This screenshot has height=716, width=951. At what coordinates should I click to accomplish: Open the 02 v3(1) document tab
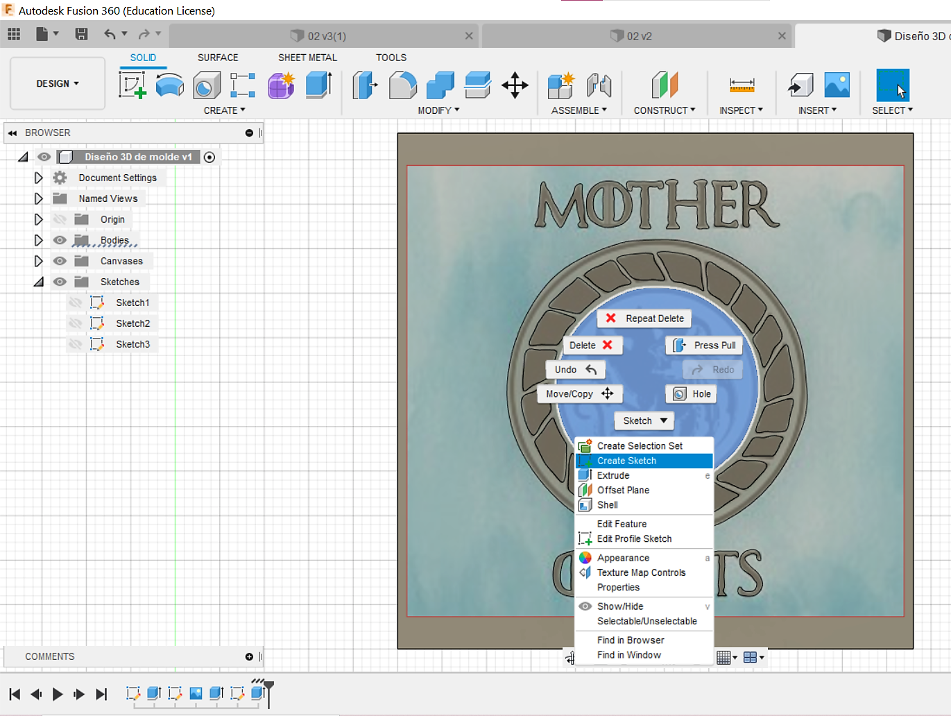click(x=324, y=35)
